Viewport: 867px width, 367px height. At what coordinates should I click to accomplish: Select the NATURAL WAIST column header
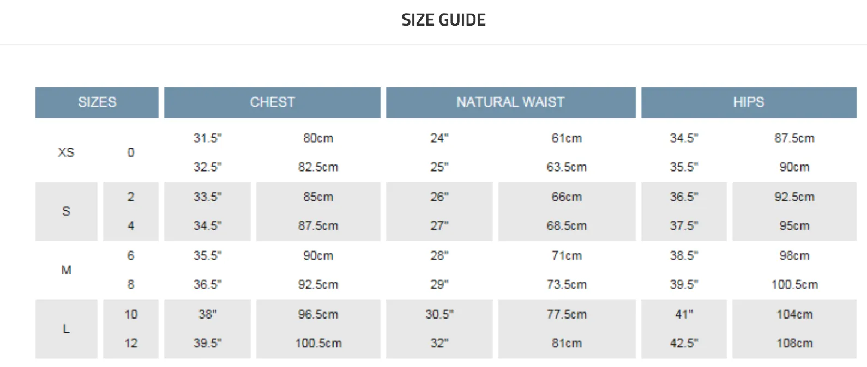click(x=510, y=102)
